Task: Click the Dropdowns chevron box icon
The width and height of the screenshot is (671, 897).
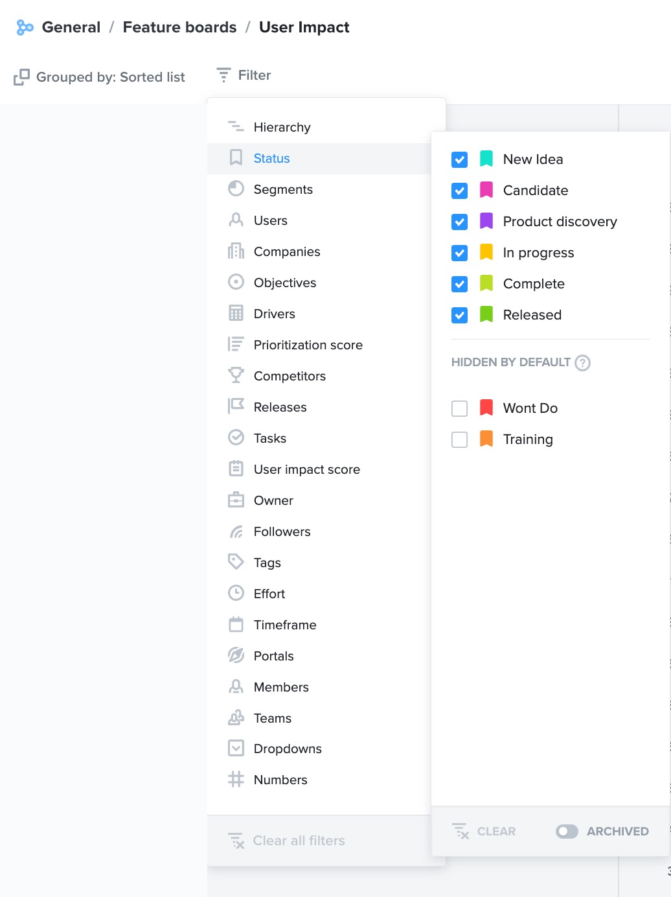Action: tap(236, 748)
